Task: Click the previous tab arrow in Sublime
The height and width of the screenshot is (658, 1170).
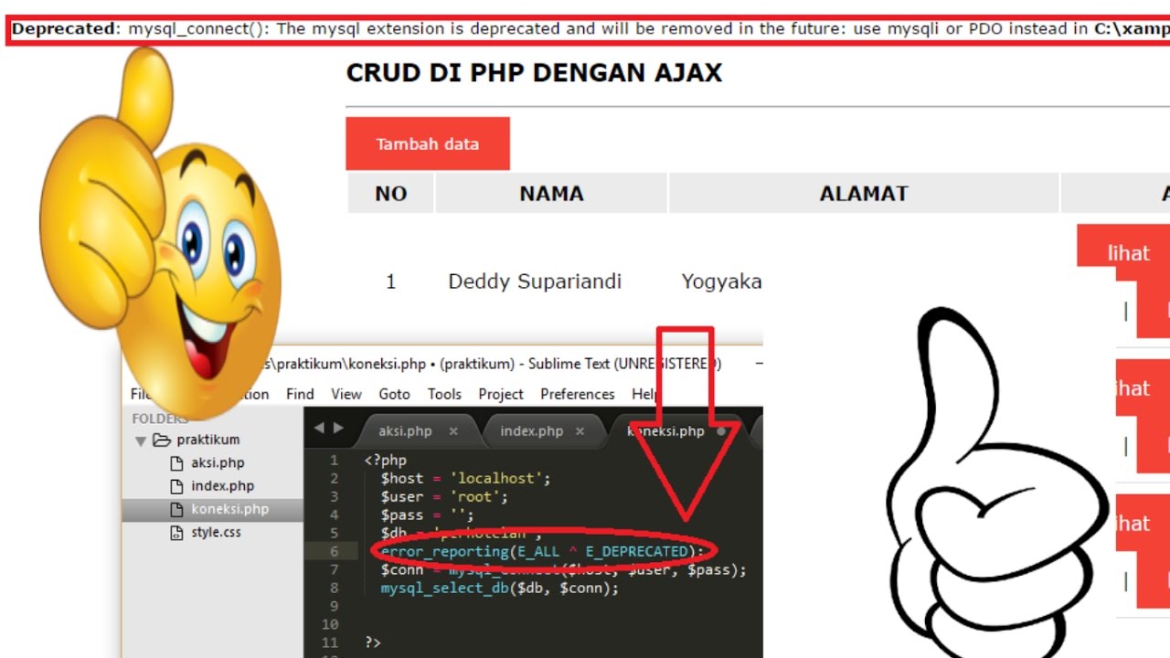Action: (319, 428)
